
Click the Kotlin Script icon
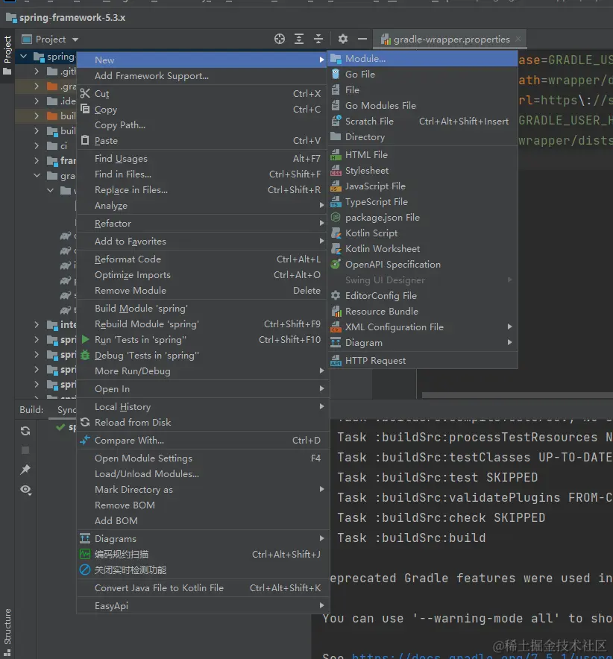tap(336, 233)
